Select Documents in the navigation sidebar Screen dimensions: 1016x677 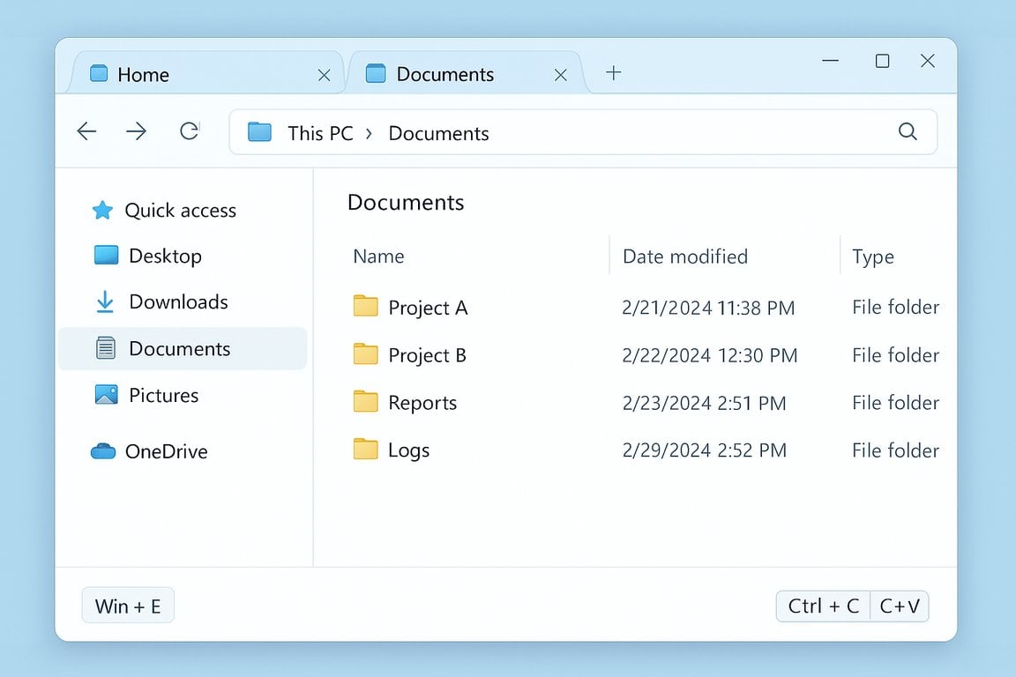tap(183, 348)
